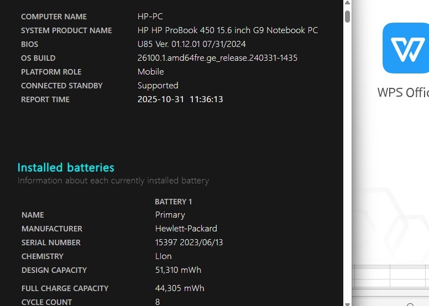Click the battery name value 'Primary'
The width and height of the screenshot is (429, 306).
click(170, 215)
